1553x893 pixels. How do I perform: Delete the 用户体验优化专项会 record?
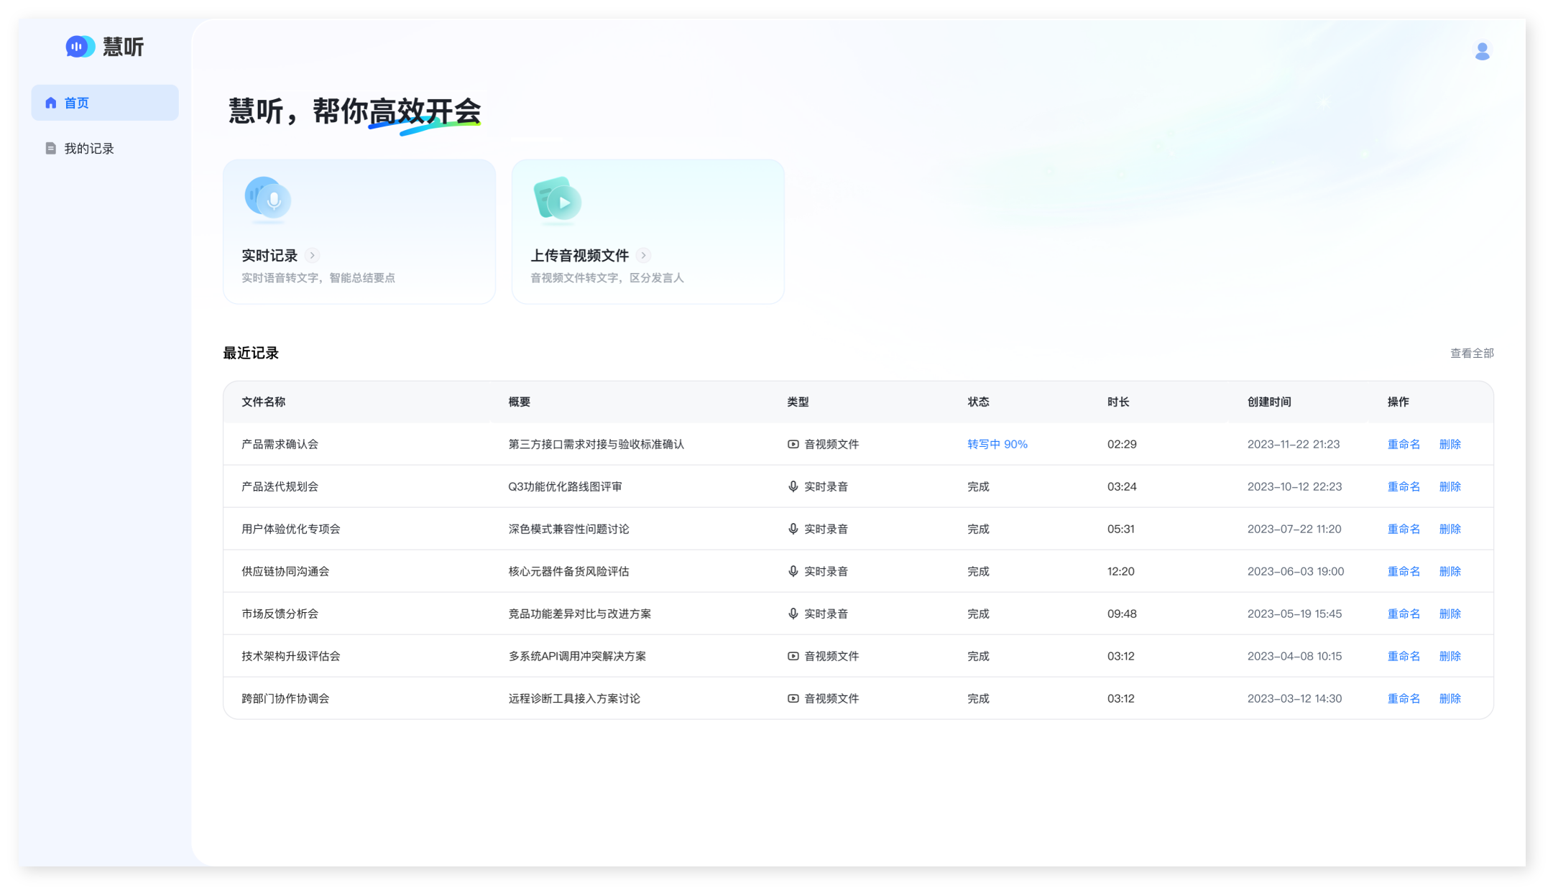point(1450,529)
